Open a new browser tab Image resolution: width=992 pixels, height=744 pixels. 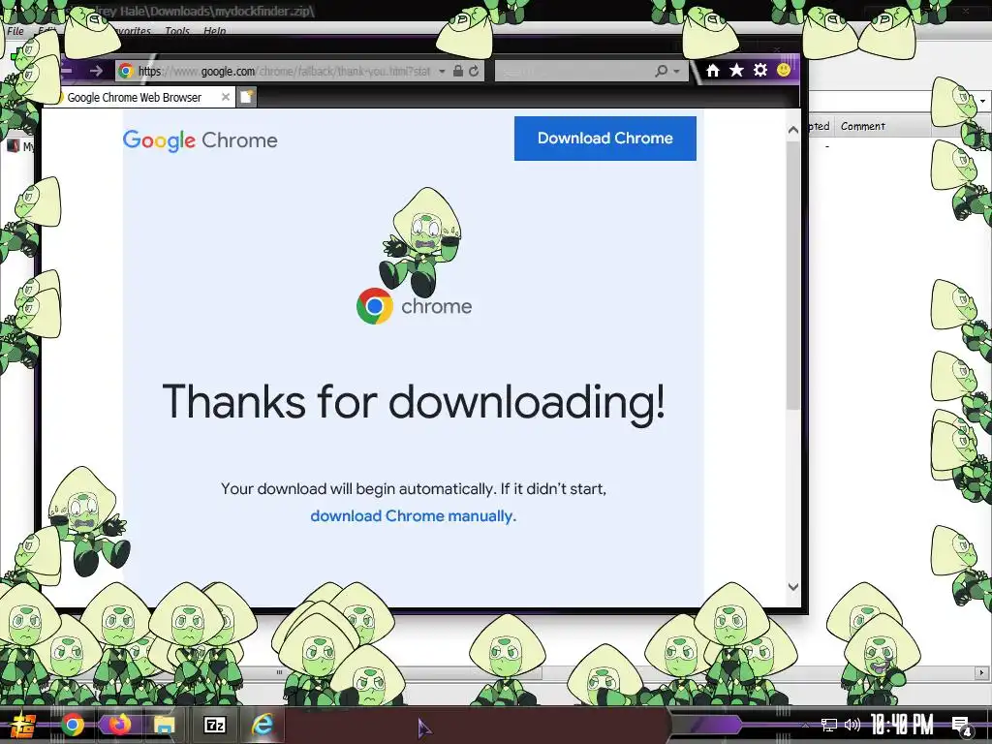[247, 97]
